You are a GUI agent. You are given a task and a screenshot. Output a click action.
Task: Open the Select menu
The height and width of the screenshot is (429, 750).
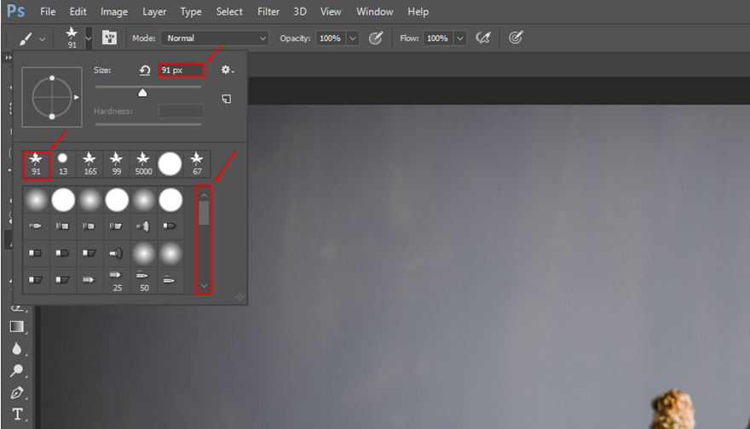pos(229,11)
